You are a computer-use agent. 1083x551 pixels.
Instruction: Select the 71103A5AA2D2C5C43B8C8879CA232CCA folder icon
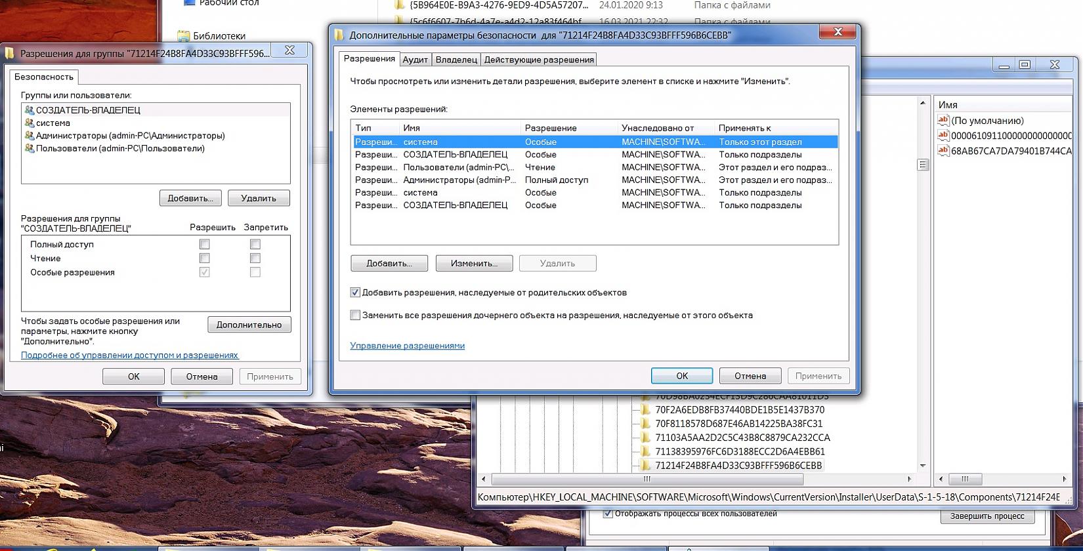click(x=645, y=438)
